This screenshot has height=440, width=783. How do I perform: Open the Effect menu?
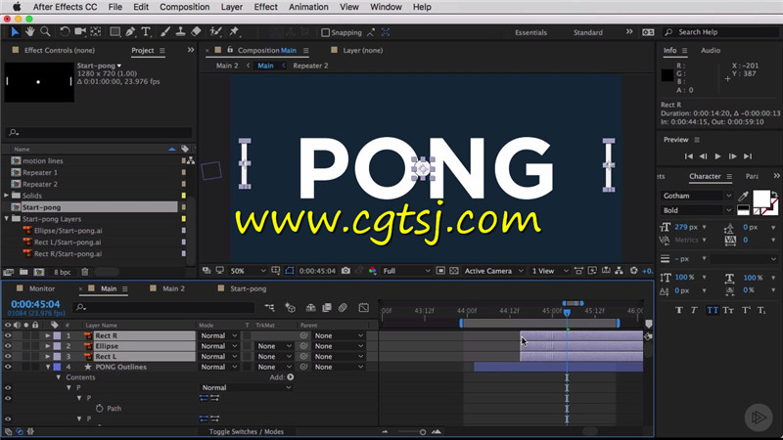click(x=265, y=7)
